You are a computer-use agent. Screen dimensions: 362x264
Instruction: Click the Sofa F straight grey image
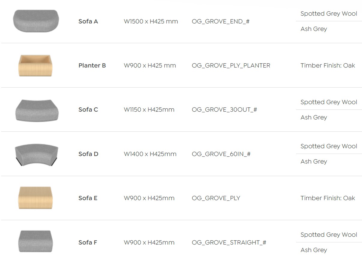pyautogui.click(x=35, y=241)
